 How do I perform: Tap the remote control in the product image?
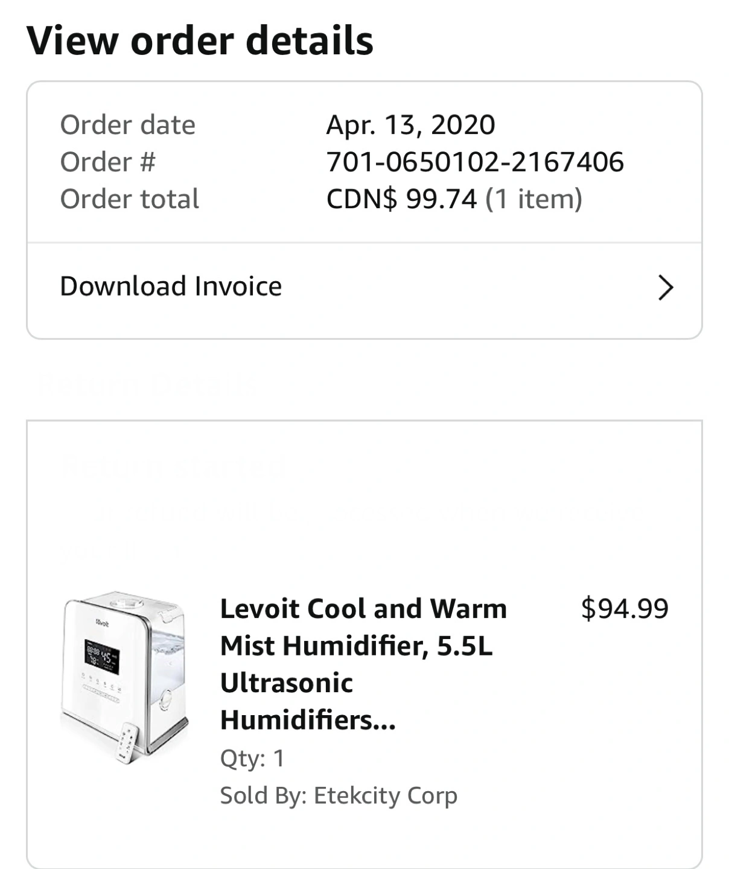[x=127, y=743]
